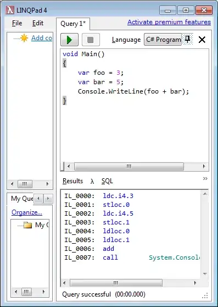Click the Organize... link

coord(27,212)
